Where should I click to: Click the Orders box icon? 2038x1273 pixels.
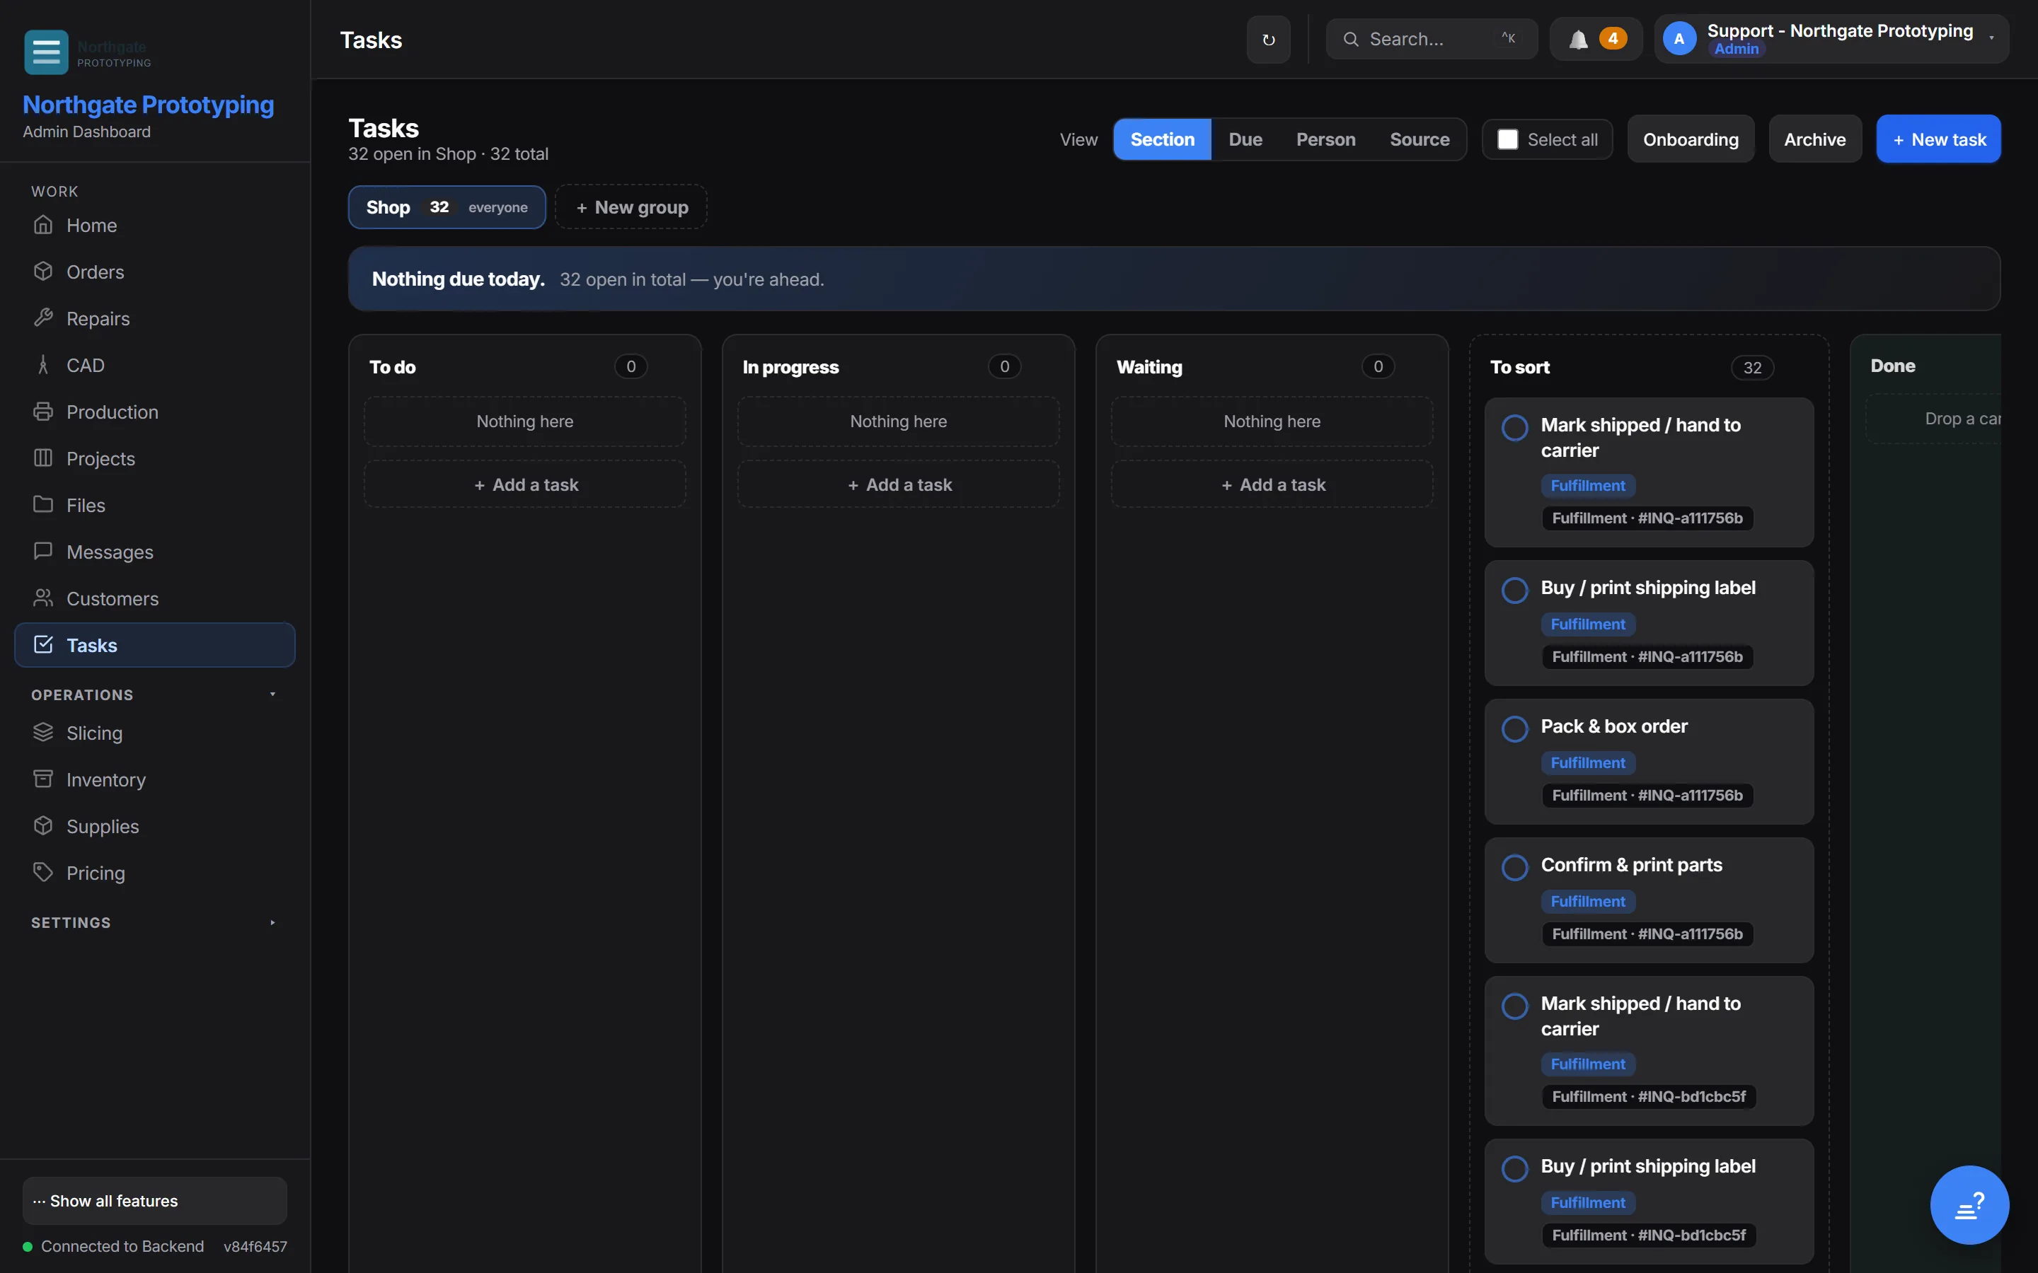click(x=43, y=271)
